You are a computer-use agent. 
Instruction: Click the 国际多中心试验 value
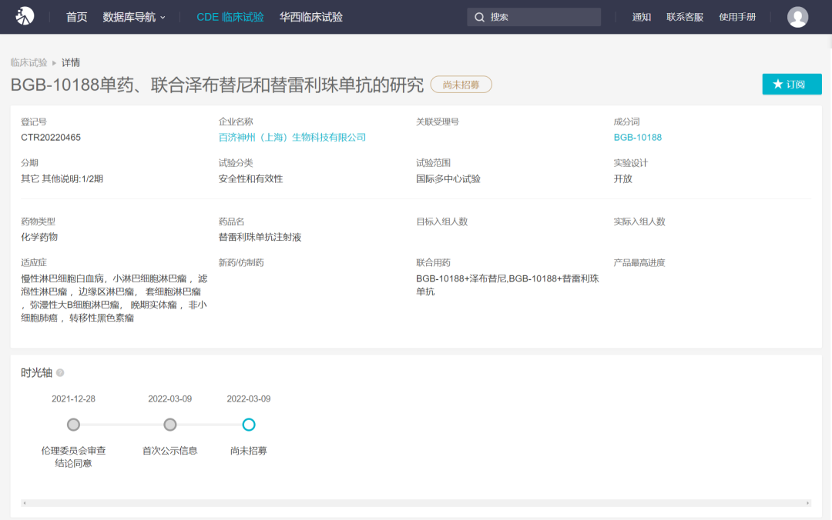tap(448, 178)
